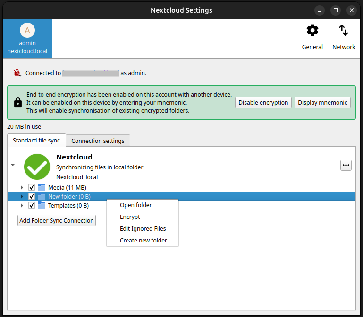Screen dimensions: 363x317
Task: Collapse the Nextcloud sync folder entry
Action: (13, 165)
